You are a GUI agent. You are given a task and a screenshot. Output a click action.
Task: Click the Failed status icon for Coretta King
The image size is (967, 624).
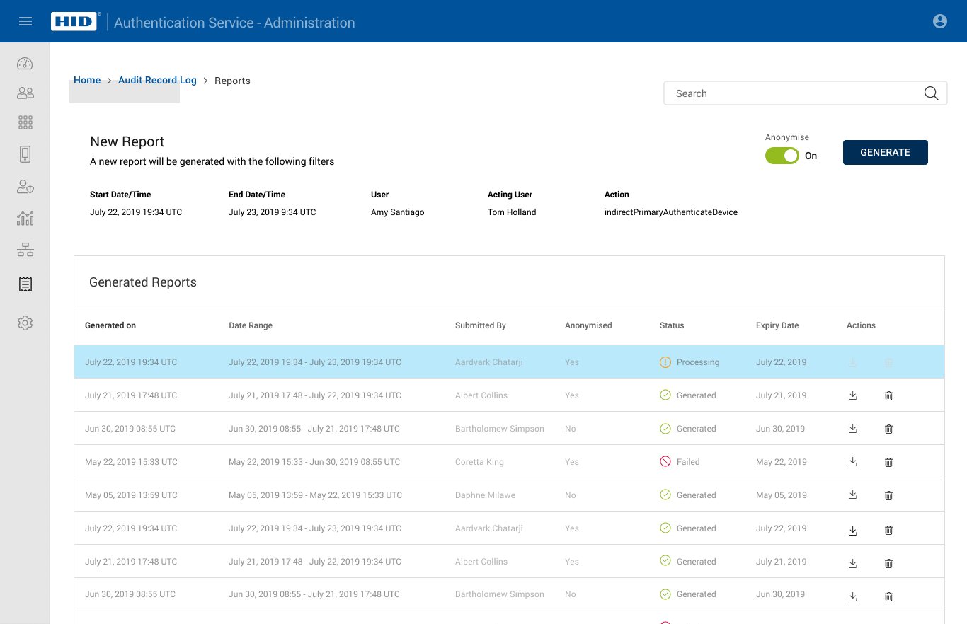(x=665, y=461)
